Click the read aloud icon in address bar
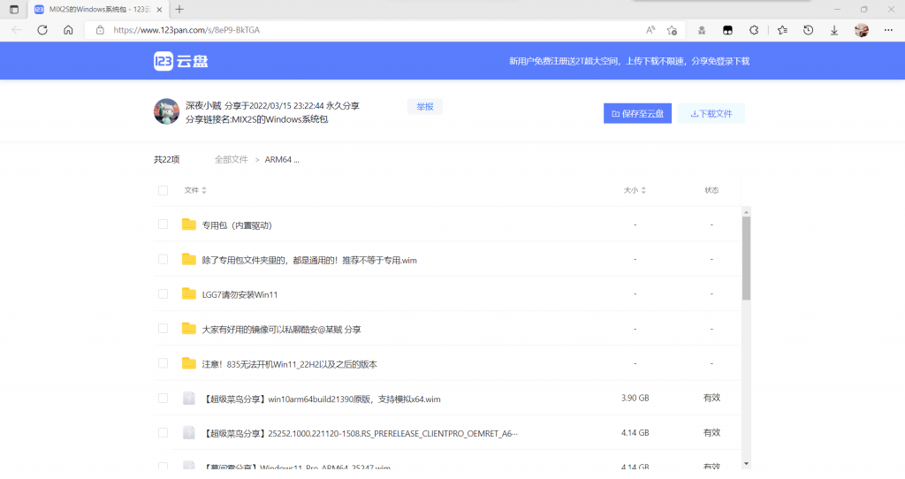 (x=650, y=29)
